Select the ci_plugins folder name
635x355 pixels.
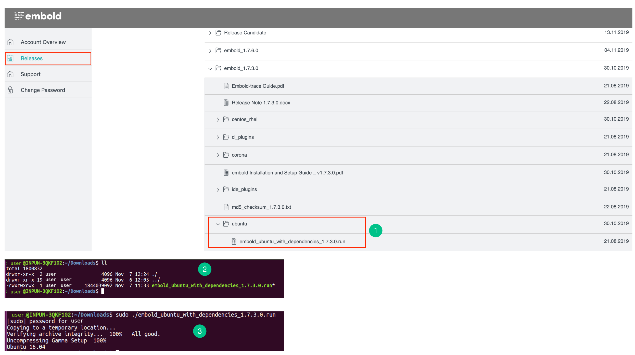pos(243,137)
